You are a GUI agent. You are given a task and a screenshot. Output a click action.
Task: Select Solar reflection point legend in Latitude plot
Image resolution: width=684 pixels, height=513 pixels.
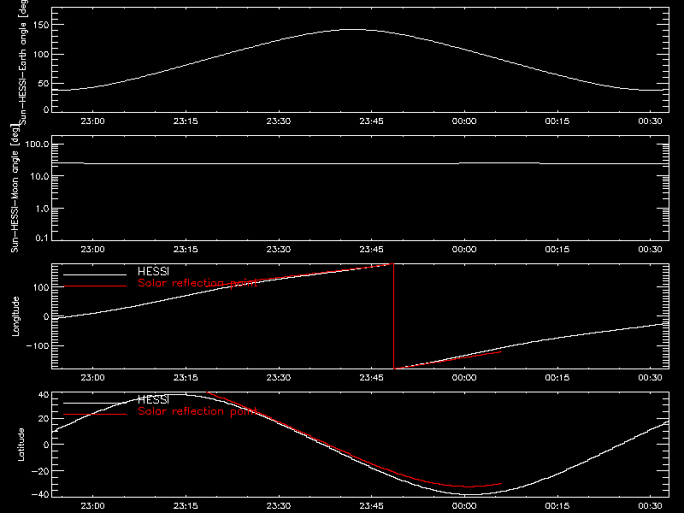(198, 411)
